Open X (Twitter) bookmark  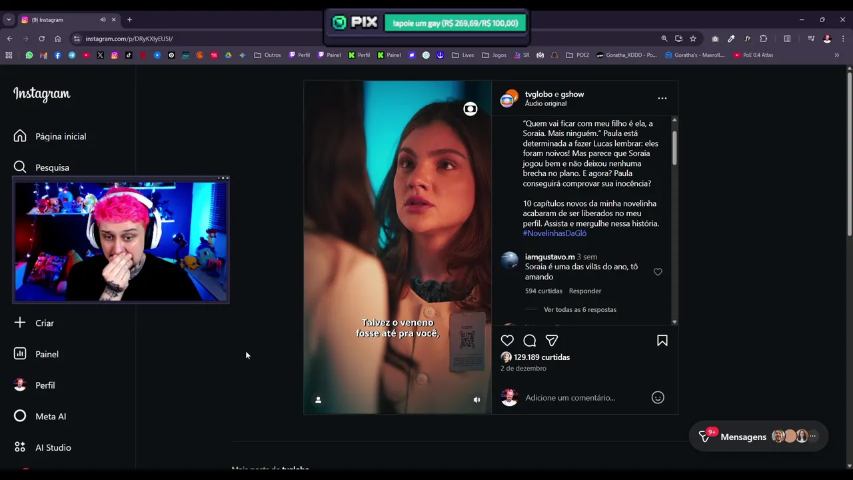click(100, 55)
